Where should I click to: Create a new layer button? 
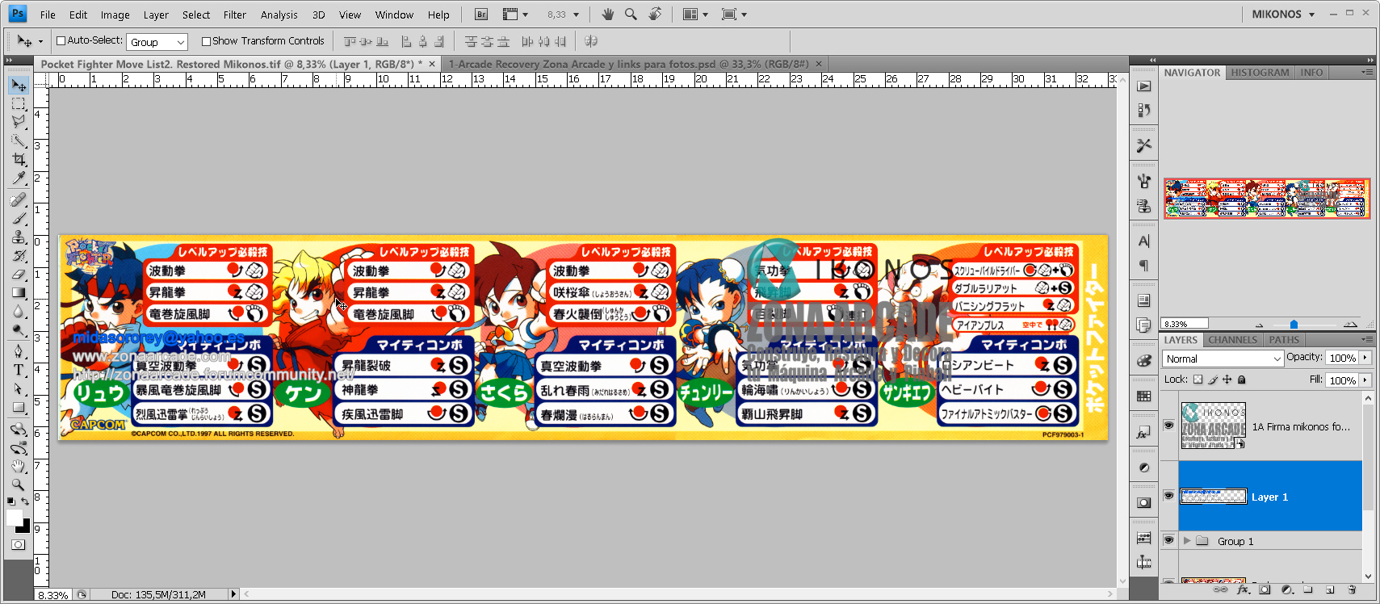1330,589
